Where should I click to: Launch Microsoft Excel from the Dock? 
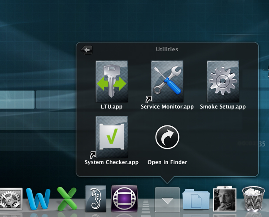[67, 199]
